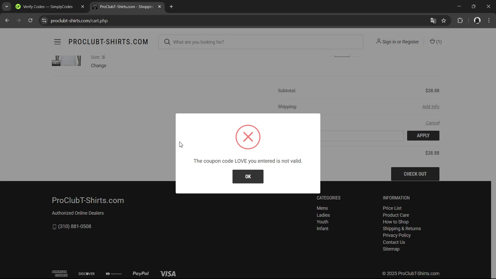Click the American Express payment icon
496x279 pixels.
[60, 273]
